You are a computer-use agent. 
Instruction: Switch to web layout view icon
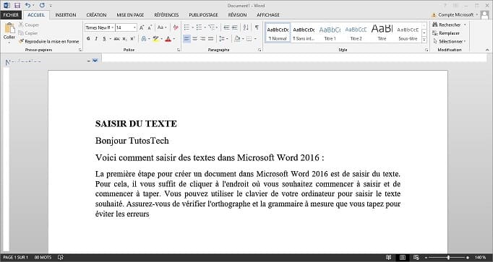(x=416, y=257)
